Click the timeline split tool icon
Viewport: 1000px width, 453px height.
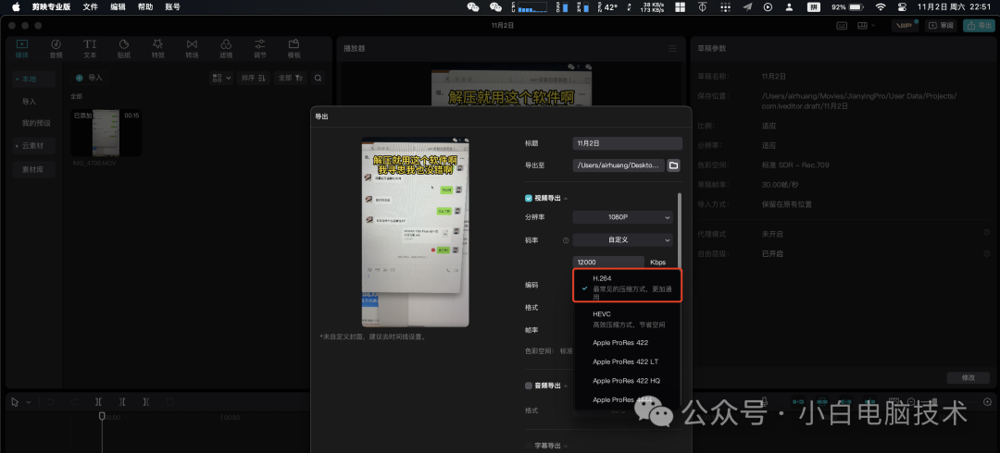[x=98, y=402]
